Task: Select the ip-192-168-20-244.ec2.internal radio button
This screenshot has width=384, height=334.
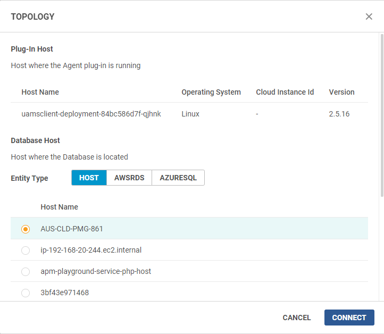Action: tap(26, 250)
